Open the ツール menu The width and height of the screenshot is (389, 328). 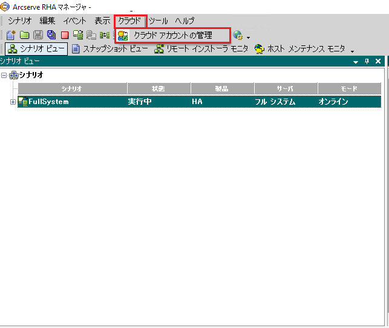158,21
